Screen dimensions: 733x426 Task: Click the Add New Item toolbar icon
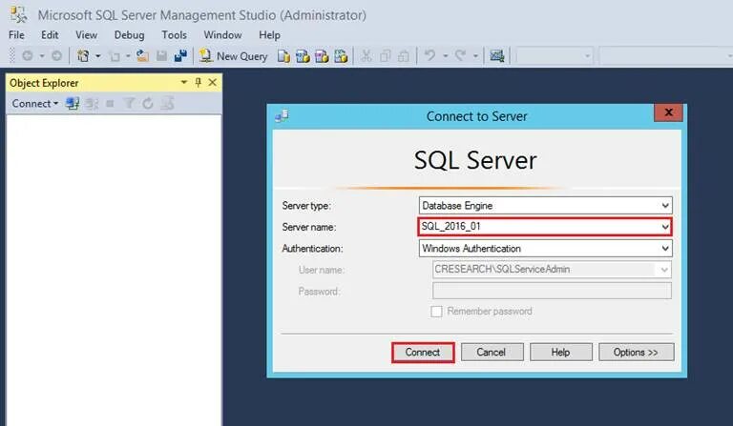tap(115, 56)
